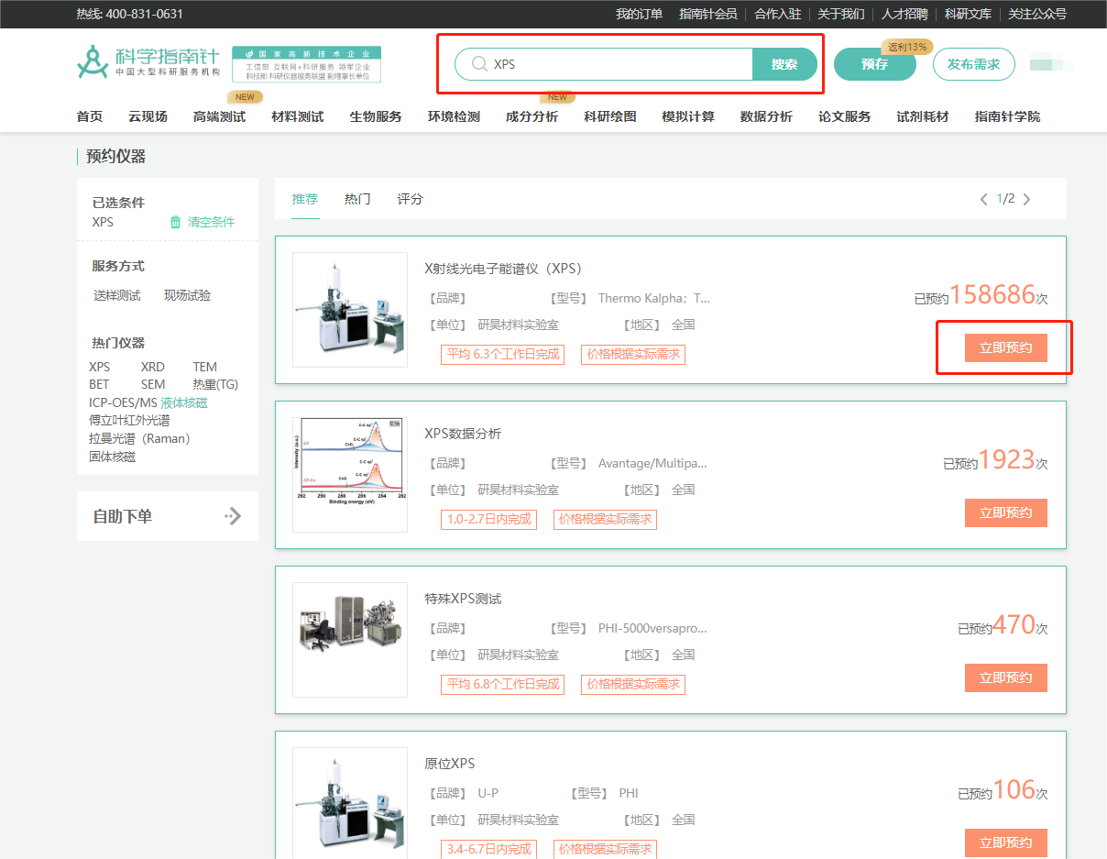Switch to the 热门 sorting tab

(357, 199)
